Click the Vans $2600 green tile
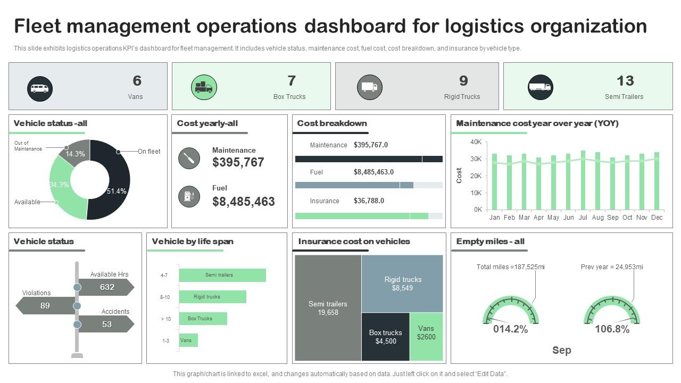Screen dimensions: 681x383 click(x=426, y=337)
